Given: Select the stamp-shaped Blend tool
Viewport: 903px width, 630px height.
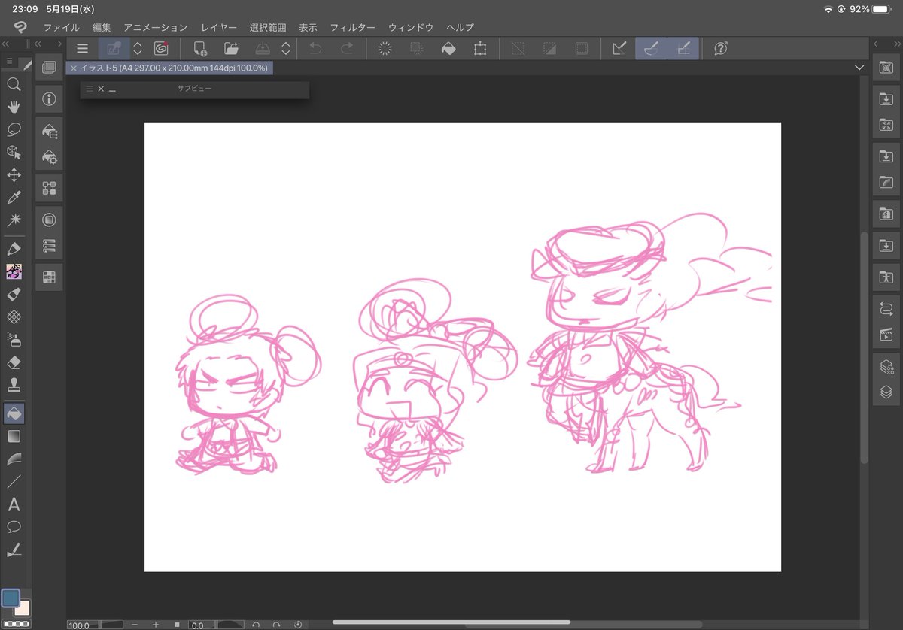Looking at the screenshot, I should pyautogui.click(x=14, y=385).
